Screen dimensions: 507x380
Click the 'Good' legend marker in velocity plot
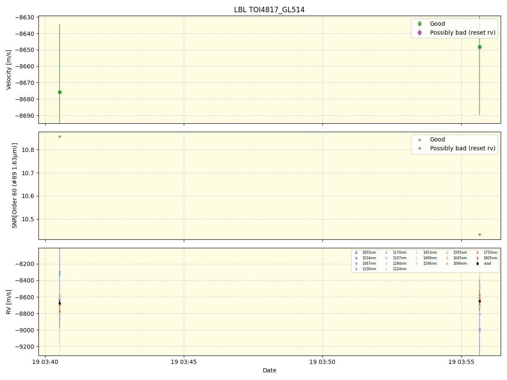click(x=420, y=24)
